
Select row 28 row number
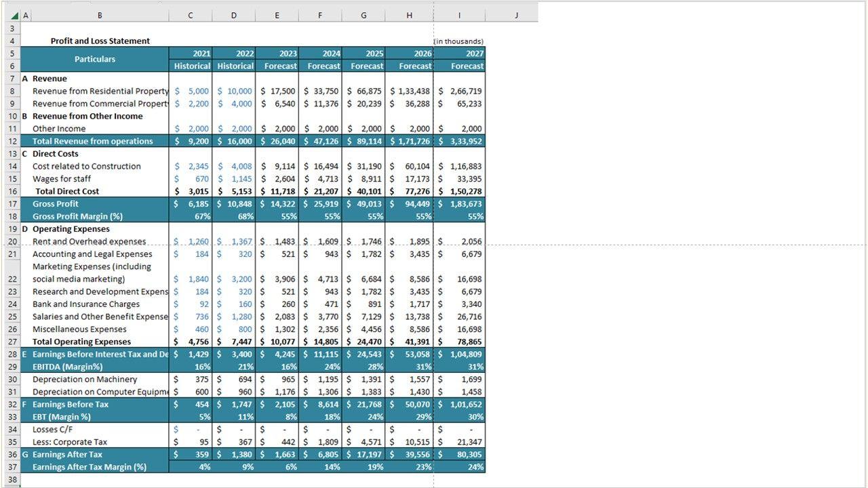pos(12,354)
